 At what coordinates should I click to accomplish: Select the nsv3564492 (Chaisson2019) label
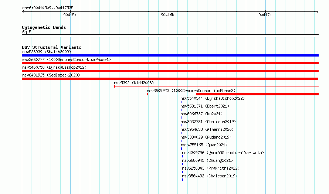pyautogui.click(x=210, y=176)
